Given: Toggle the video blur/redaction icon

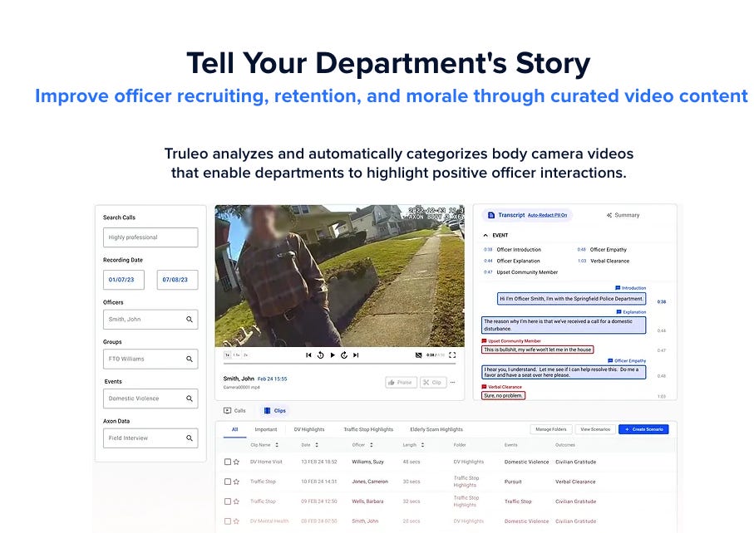Looking at the screenshot, I should coord(418,355).
